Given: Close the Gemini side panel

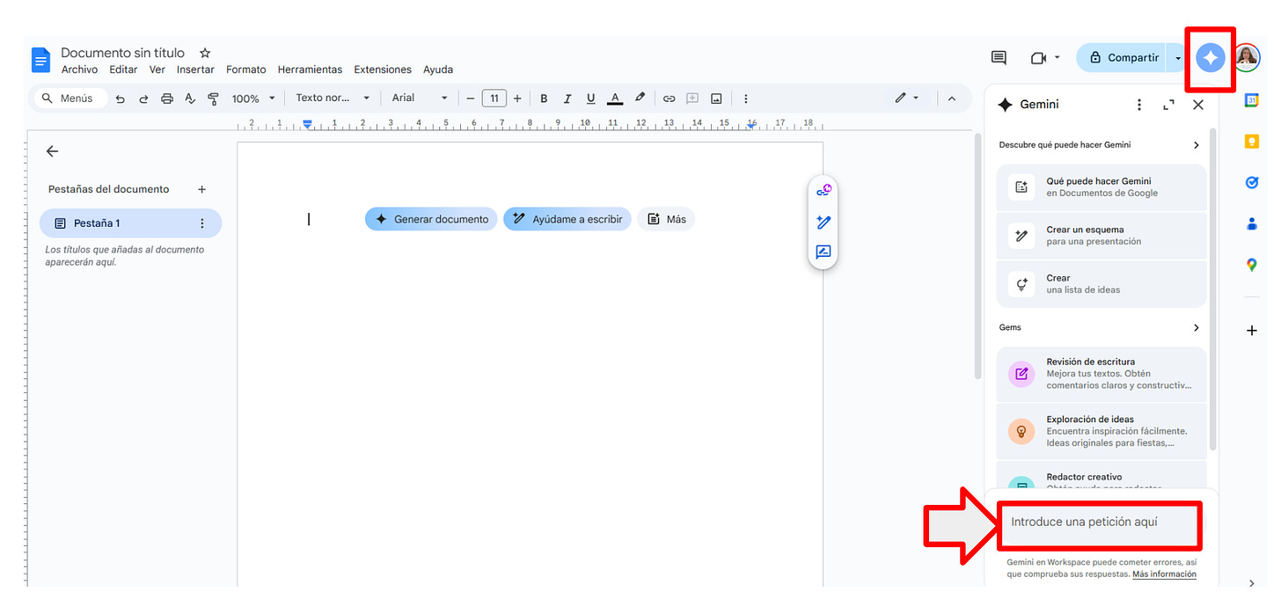Looking at the screenshot, I should tap(1198, 105).
